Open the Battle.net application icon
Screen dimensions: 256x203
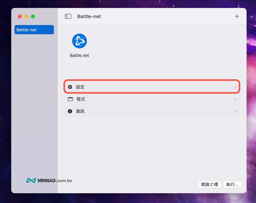point(79,40)
